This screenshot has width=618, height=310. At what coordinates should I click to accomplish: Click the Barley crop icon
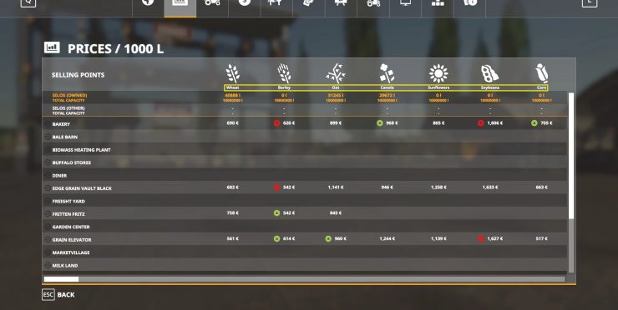click(284, 73)
